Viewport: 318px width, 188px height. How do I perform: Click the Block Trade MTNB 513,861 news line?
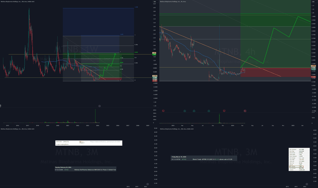click(x=212, y=159)
